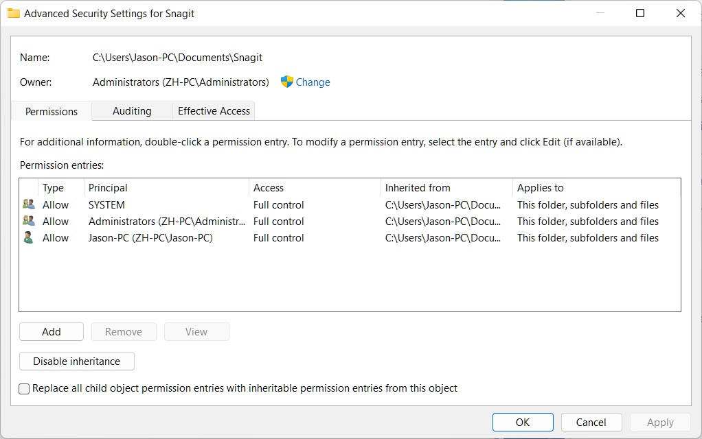Open the Effective Access tab
The width and height of the screenshot is (702, 439).
tap(214, 111)
